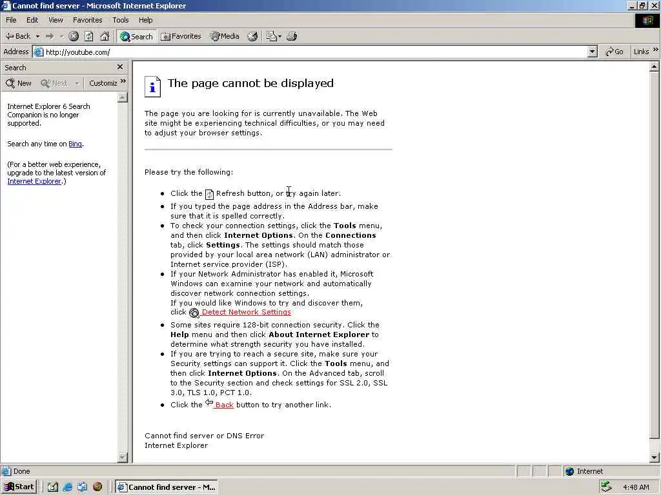Click the Mail toolbar icon
This screenshot has width=661, height=495.
(271, 36)
